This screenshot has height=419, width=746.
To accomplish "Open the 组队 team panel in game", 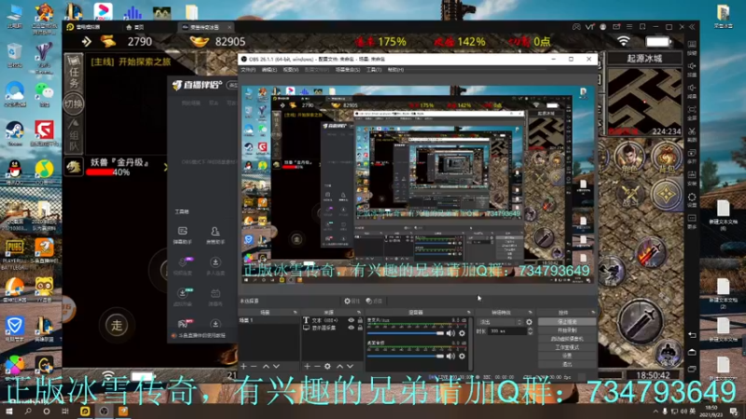I will [x=74, y=135].
